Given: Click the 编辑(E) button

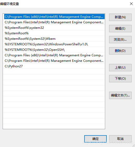Looking at the screenshot, I should point(120,29).
